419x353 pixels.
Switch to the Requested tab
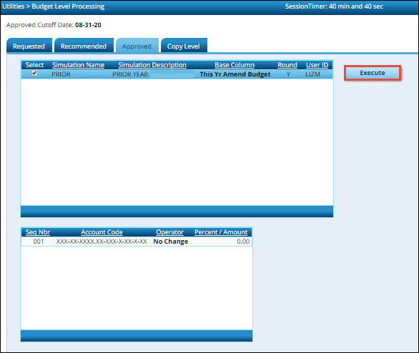(29, 46)
